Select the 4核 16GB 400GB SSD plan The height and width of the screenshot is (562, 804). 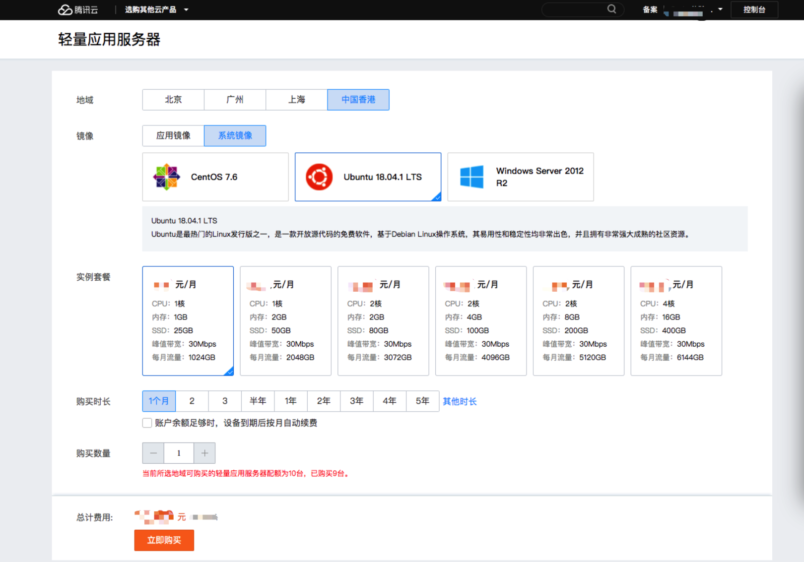pyautogui.click(x=676, y=321)
